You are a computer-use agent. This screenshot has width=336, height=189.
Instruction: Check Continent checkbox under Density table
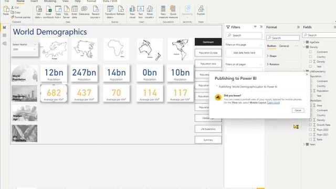[x=310, y=51]
